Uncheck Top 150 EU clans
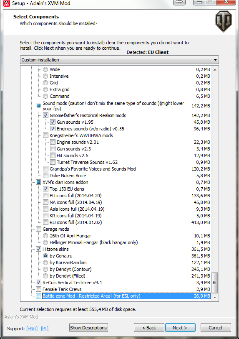 click(45, 189)
